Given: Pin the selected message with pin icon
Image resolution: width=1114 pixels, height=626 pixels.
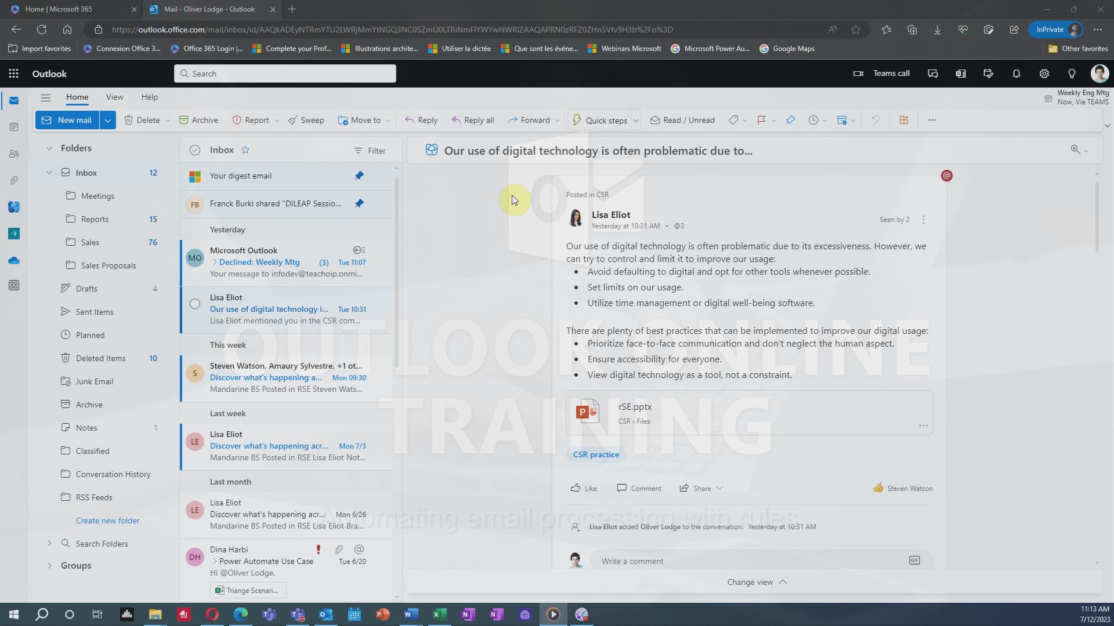Looking at the screenshot, I should (790, 120).
